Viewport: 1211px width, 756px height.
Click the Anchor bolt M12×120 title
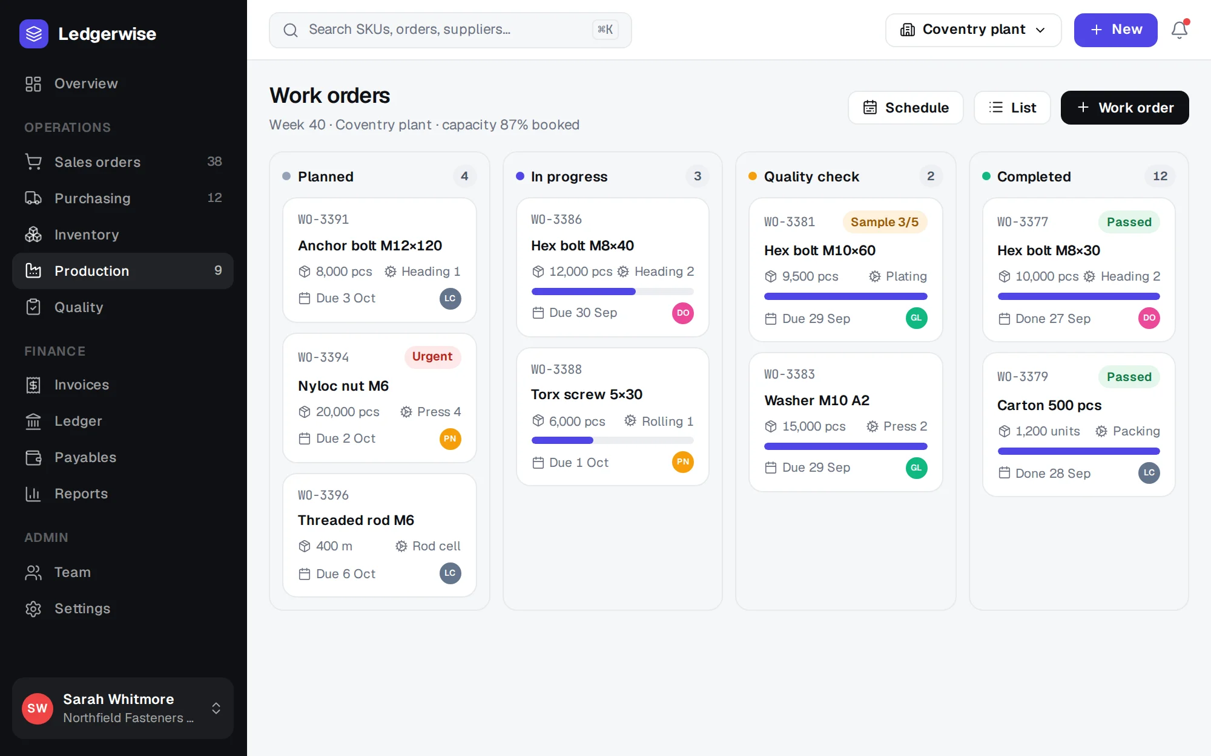click(370, 246)
